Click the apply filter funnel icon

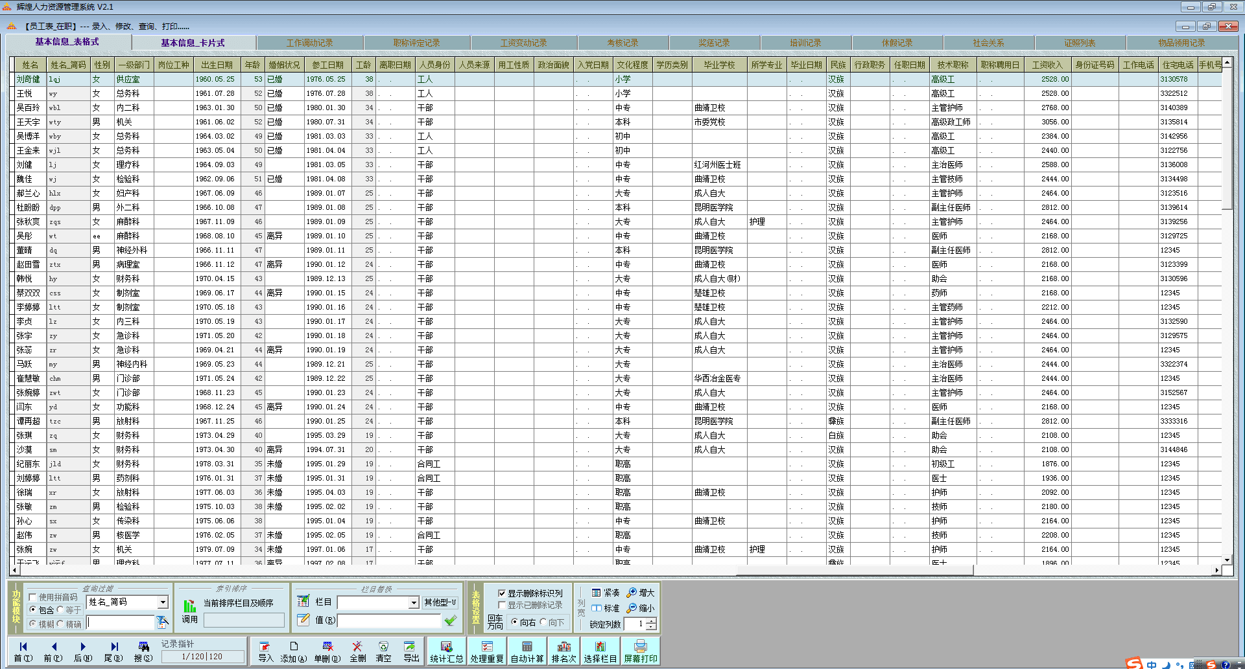(x=163, y=622)
